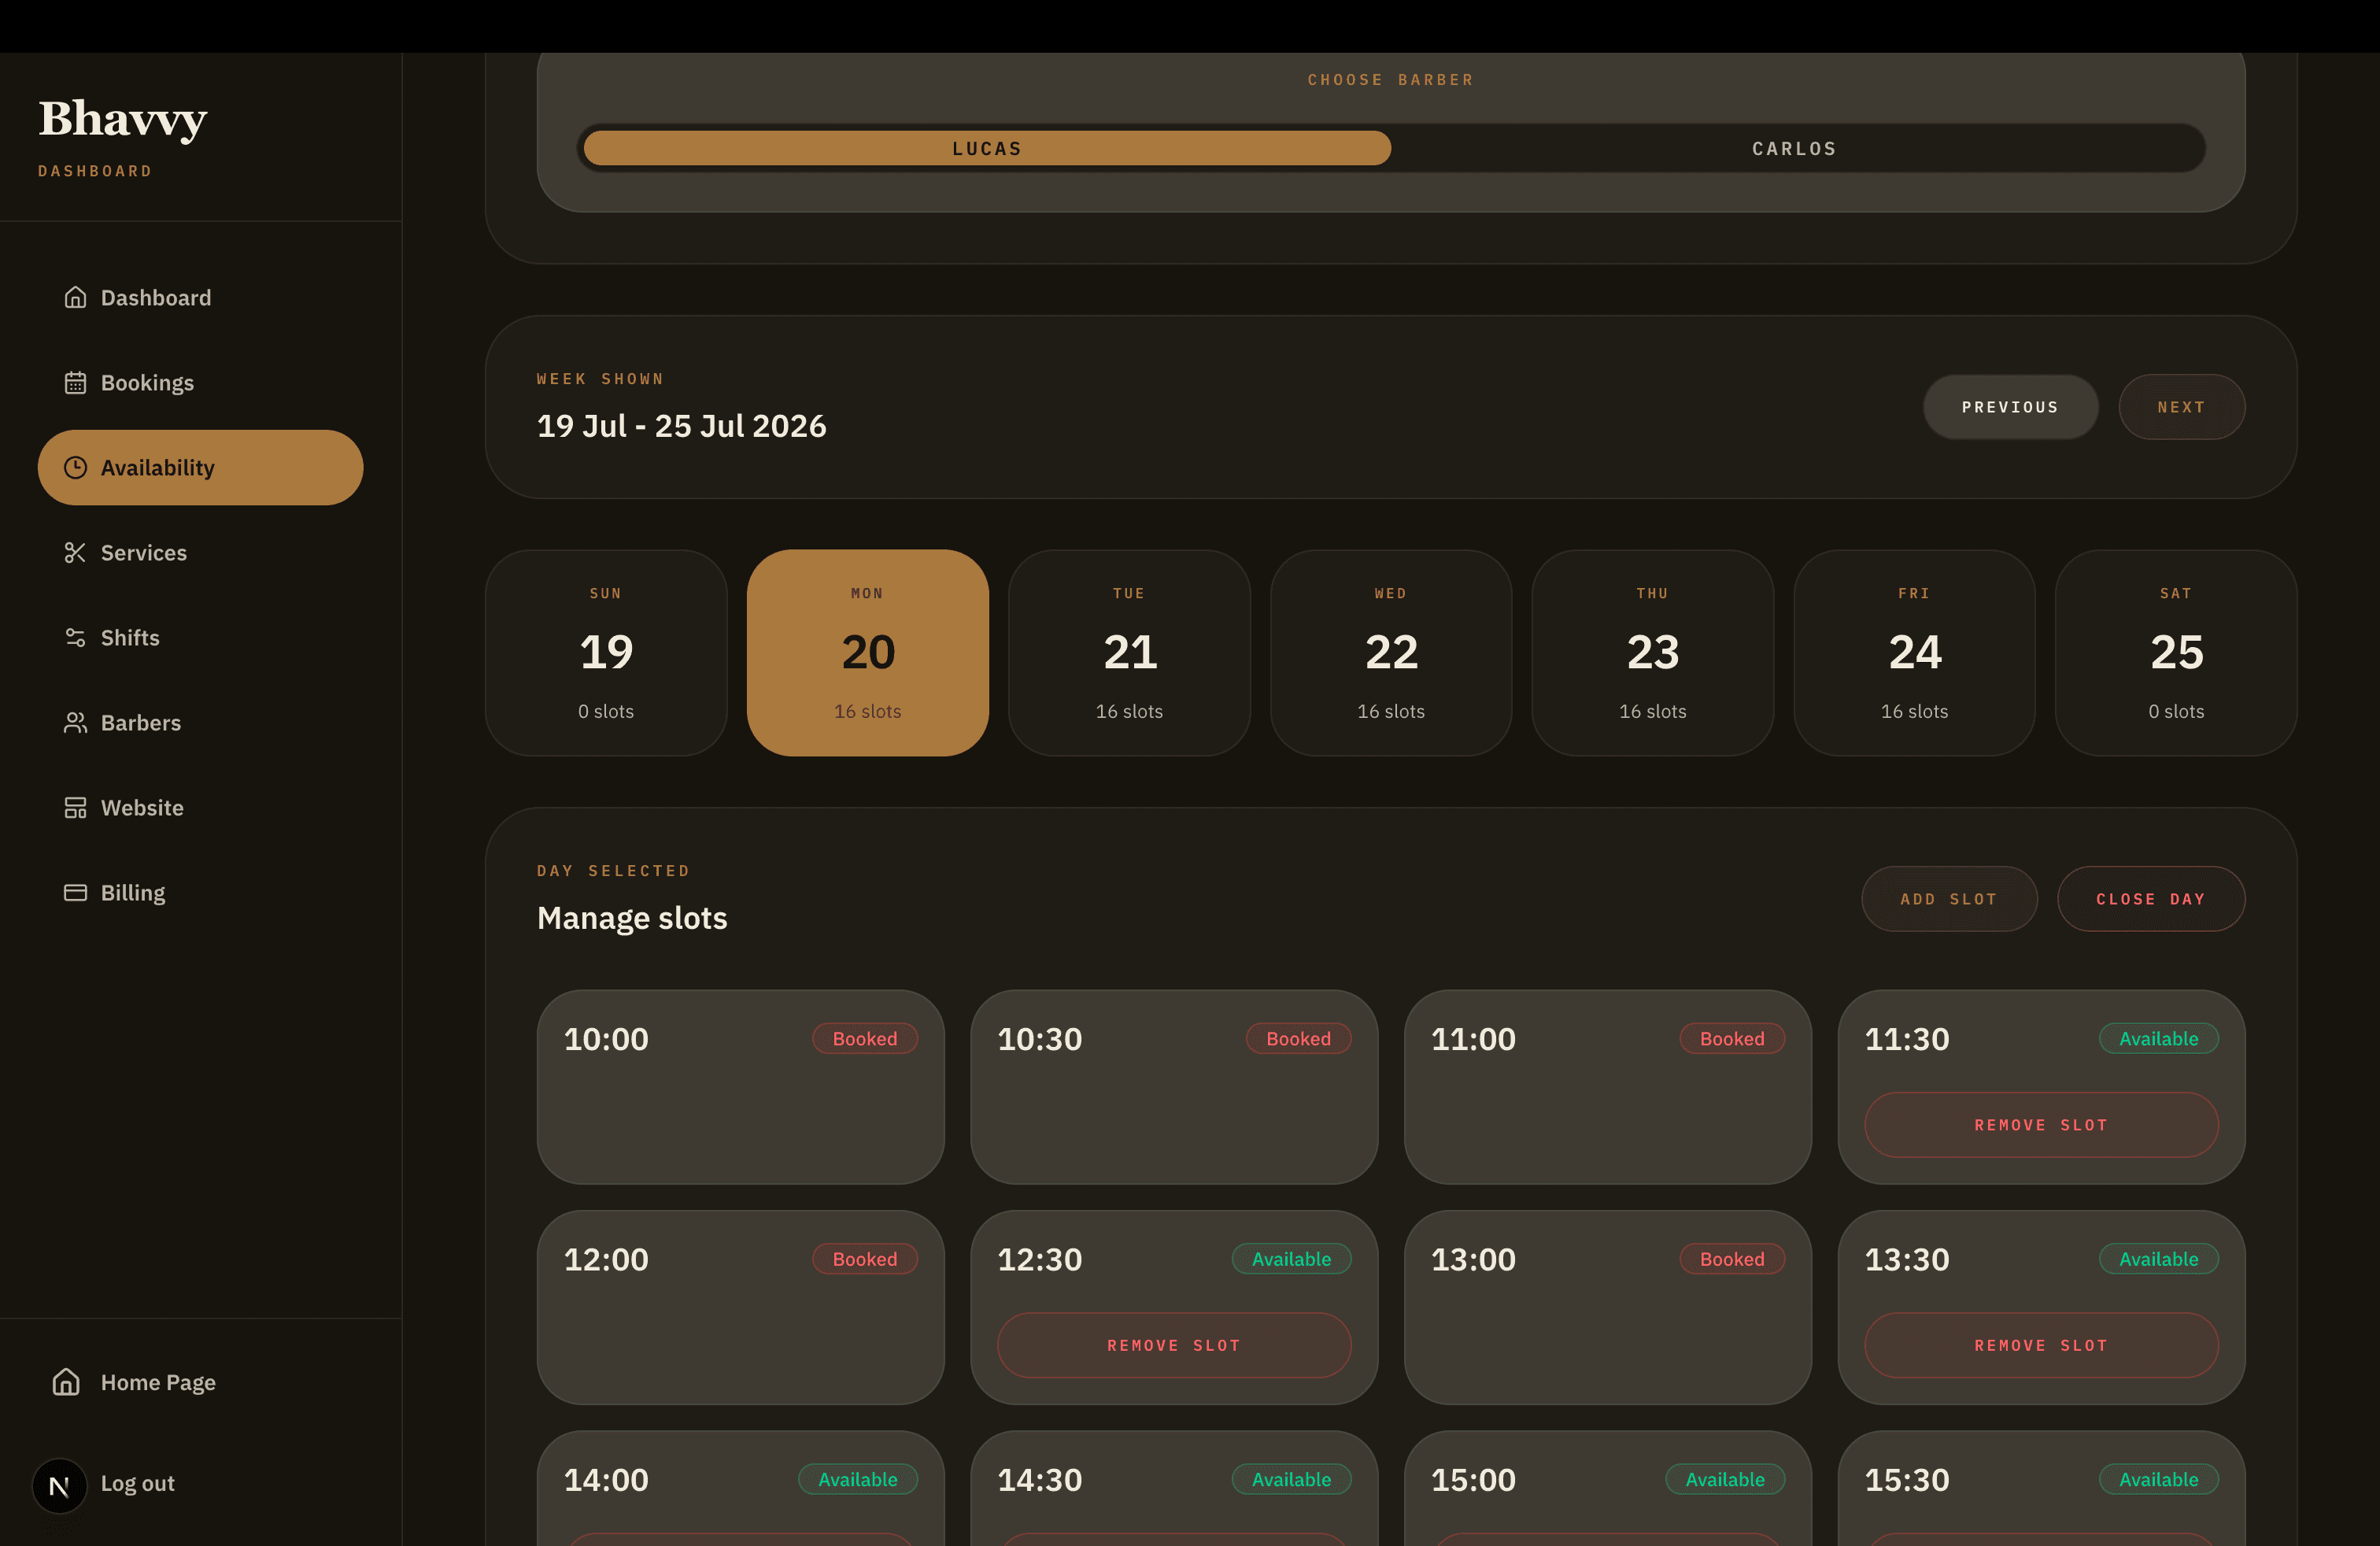Click the Manage slots heading
This screenshot has height=1546, width=2380.
click(632, 918)
